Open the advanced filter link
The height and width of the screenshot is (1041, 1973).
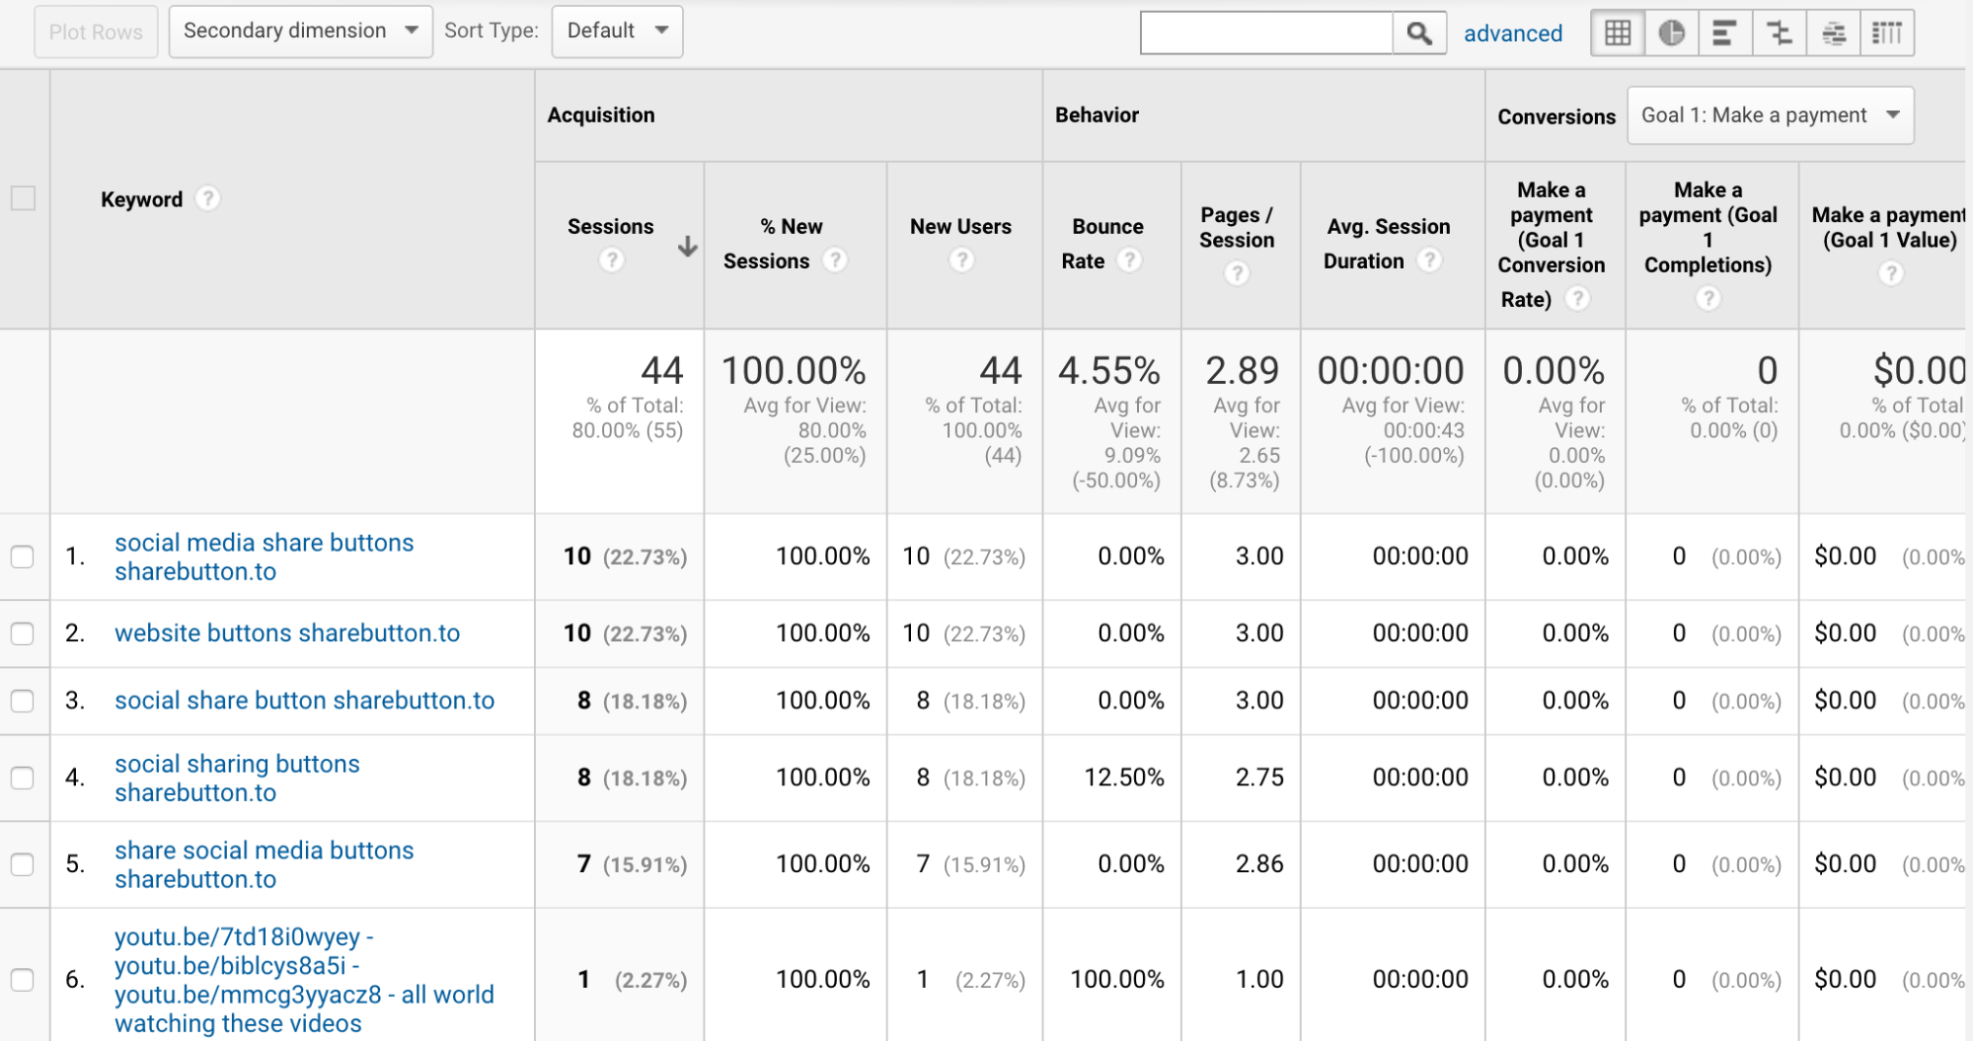coord(1512,34)
